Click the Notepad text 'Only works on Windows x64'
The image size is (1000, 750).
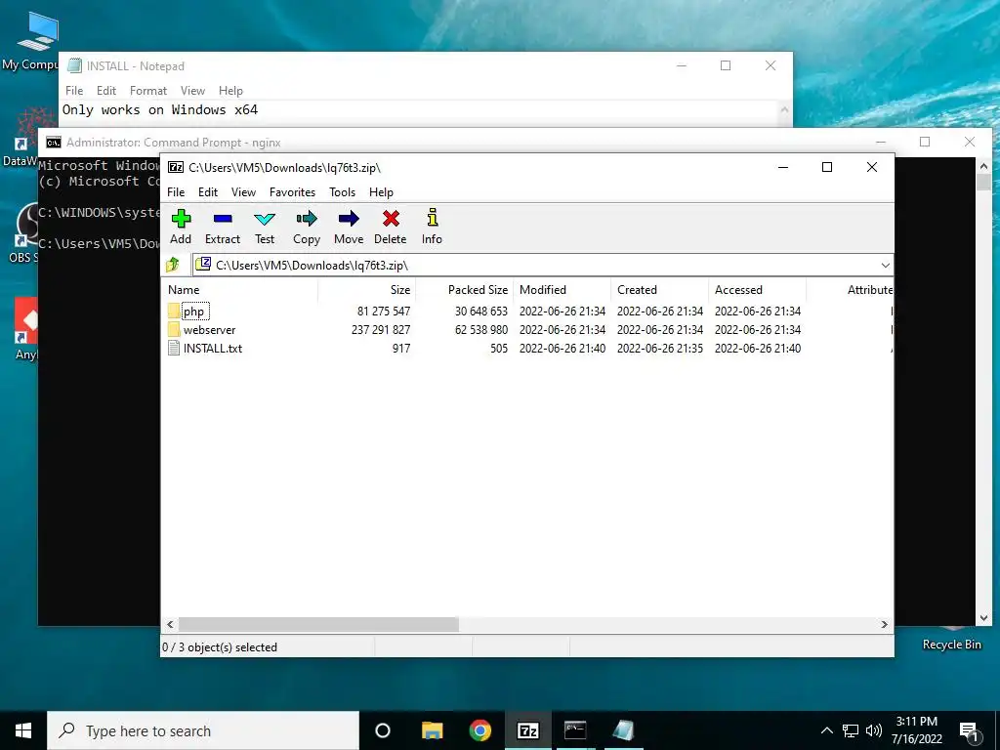(x=160, y=109)
